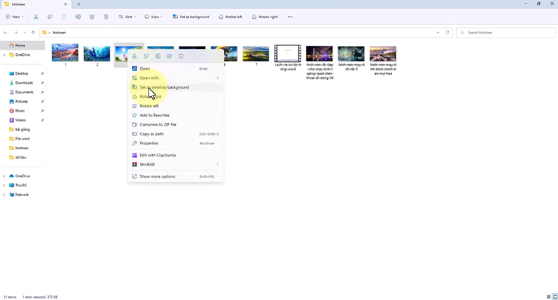
Task: Click the Rotate left toolbar button
Action: (x=229, y=17)
